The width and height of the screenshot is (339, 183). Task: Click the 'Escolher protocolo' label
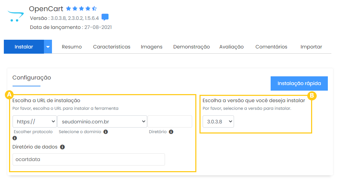33,132
